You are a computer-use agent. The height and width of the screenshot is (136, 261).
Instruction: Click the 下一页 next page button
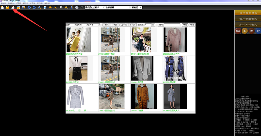coord(132,25)
